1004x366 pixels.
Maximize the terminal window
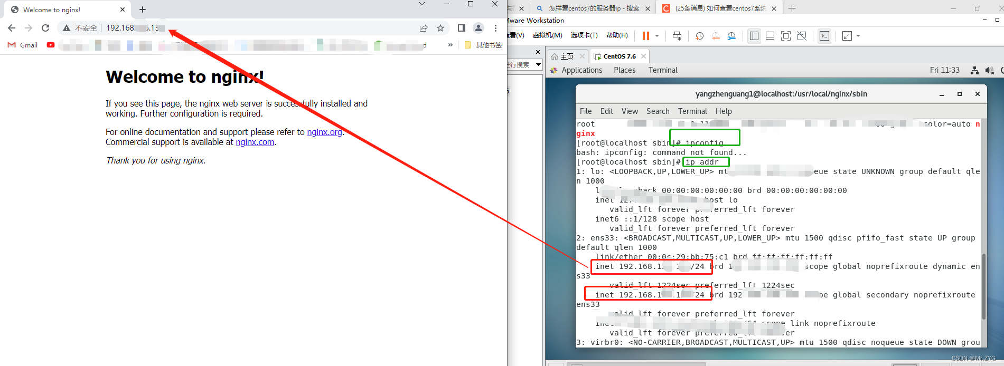point(960,94)
